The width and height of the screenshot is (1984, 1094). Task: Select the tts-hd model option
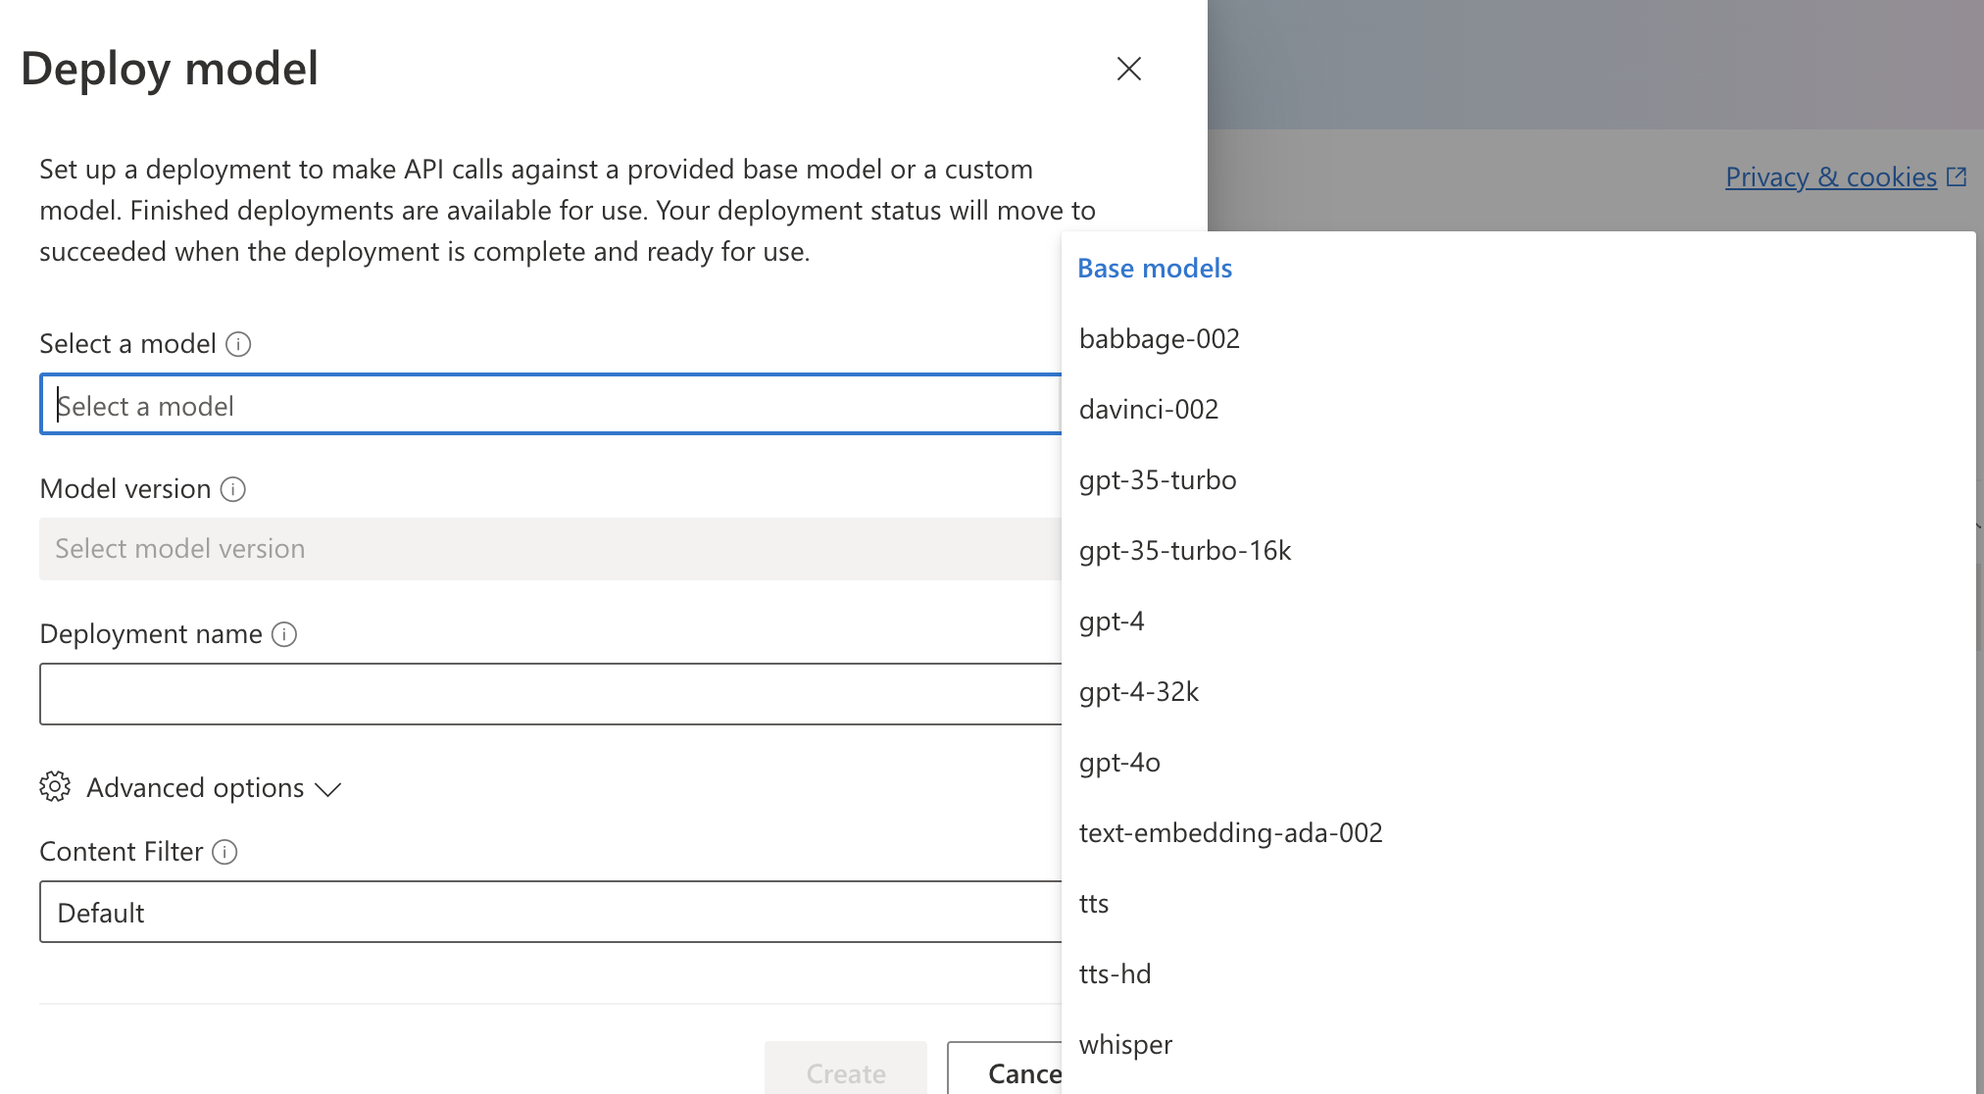click(x=1518, y=974)
